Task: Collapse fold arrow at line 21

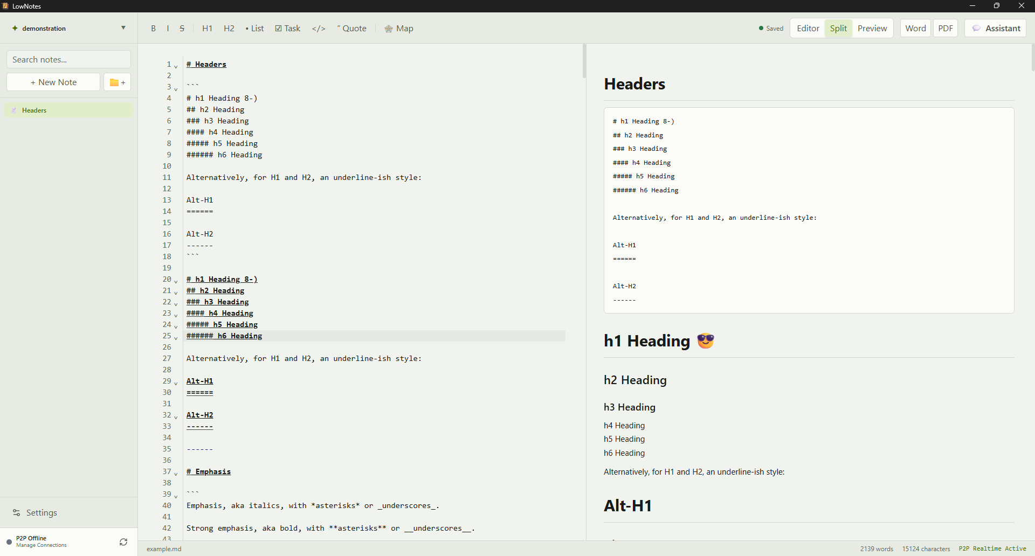Action: point(176,293)
